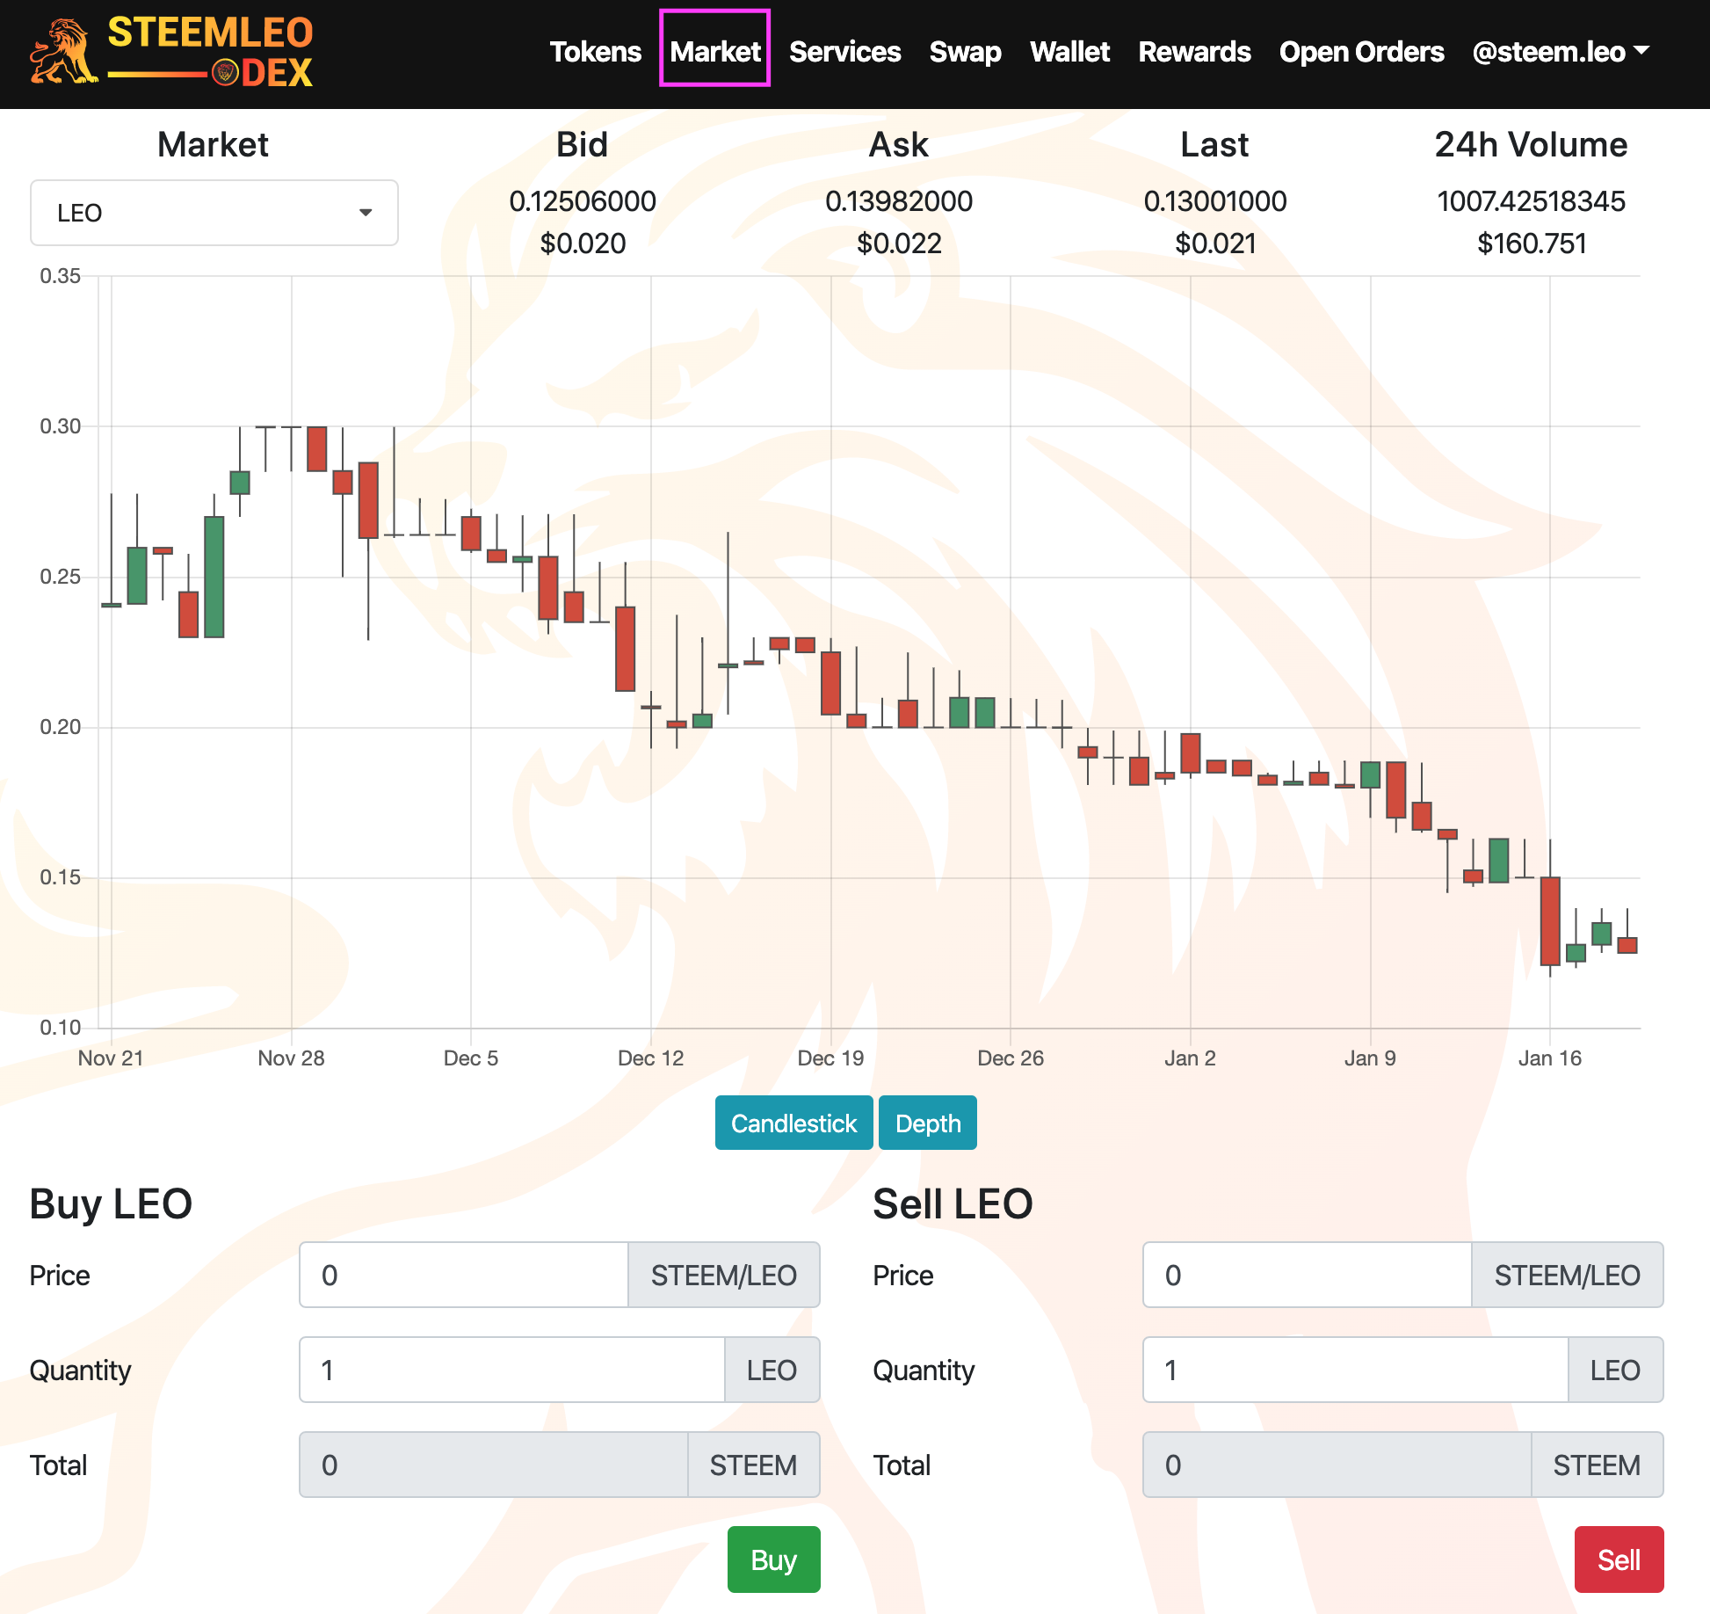
Task: Expand the @steem.leo account dropdown
Action: tap(1560, 52)
